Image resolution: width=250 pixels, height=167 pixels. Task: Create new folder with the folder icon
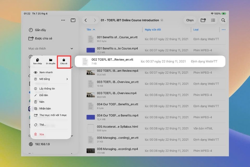(x=203, y=20)
